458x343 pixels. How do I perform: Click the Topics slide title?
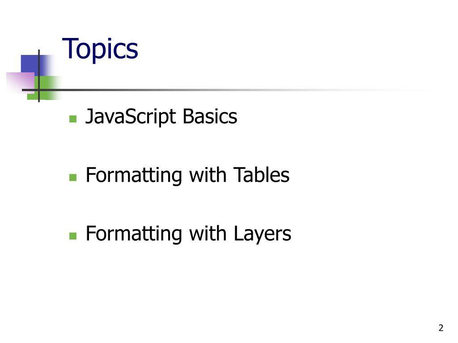[100, 49]
